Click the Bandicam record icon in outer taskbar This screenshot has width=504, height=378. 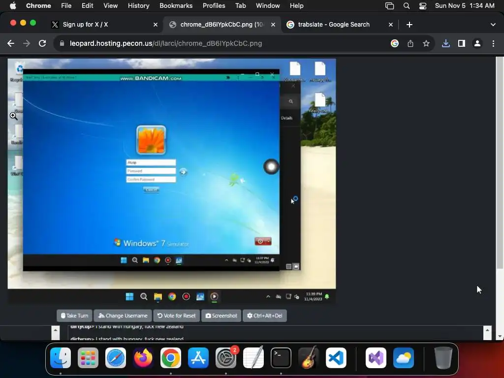[x=186, y=297]
